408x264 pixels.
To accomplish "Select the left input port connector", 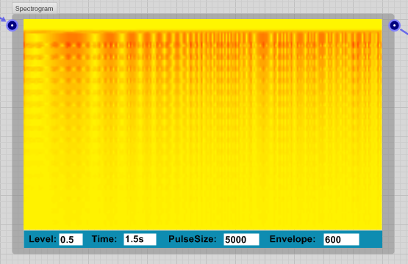I will click(12, 26).
